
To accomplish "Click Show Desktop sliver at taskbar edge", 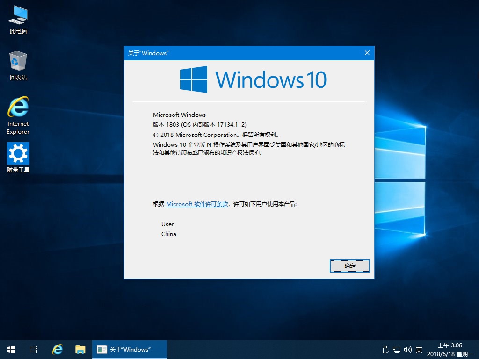I will [x=478, y=350].
